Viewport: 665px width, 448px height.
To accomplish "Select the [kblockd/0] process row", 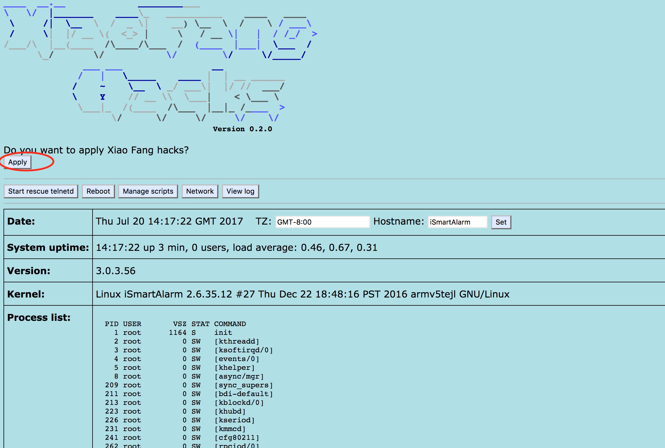I will point(184,402).
